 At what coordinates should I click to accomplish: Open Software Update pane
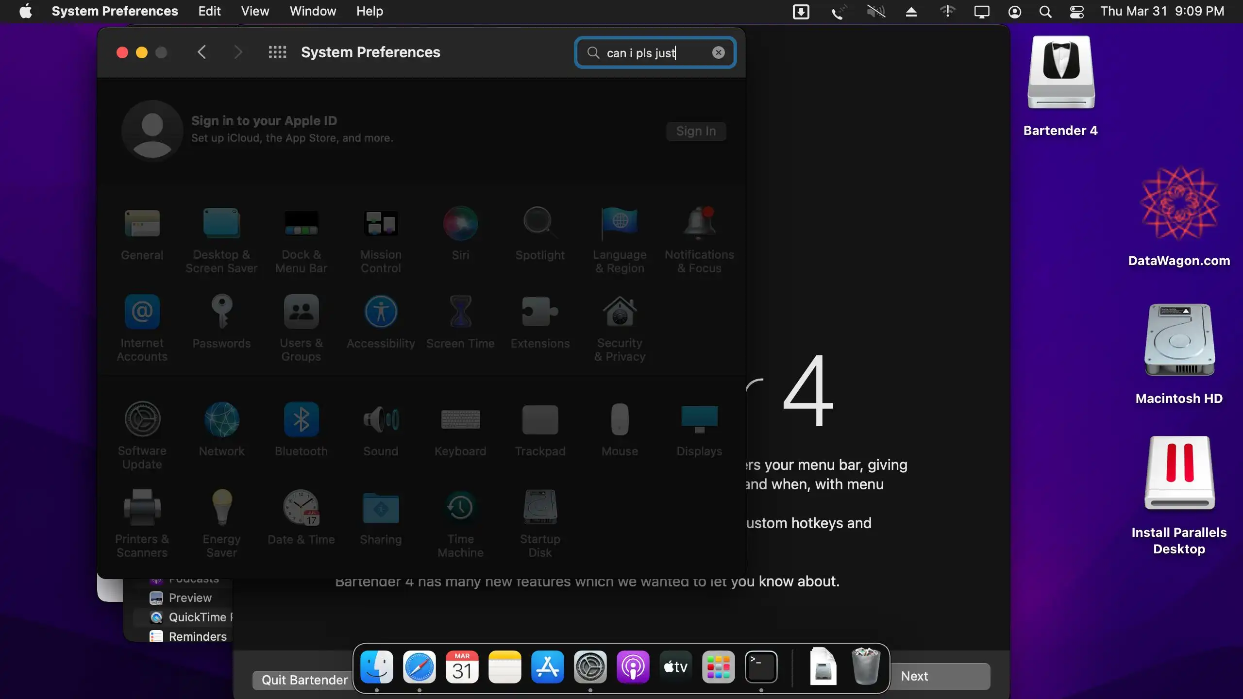tap(142, 420)
